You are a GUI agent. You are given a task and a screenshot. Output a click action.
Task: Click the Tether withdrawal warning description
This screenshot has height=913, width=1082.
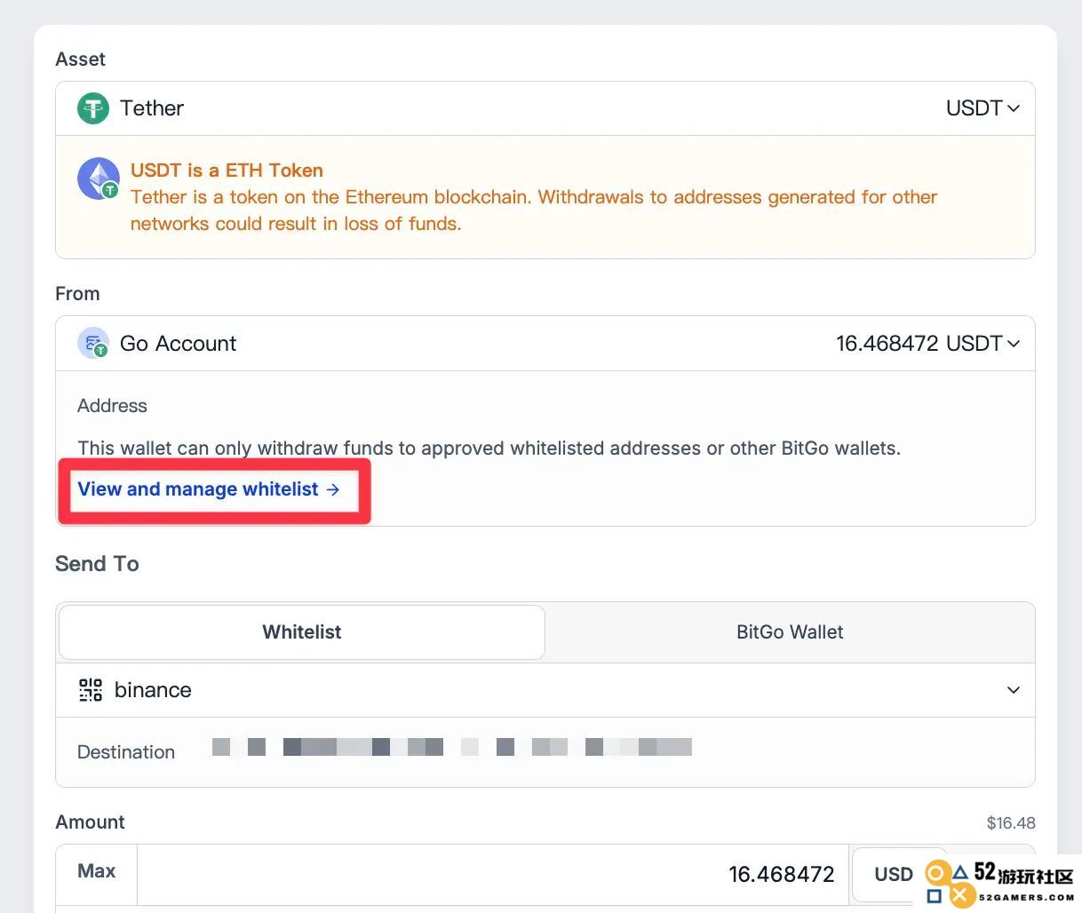[x=534, y=210]
